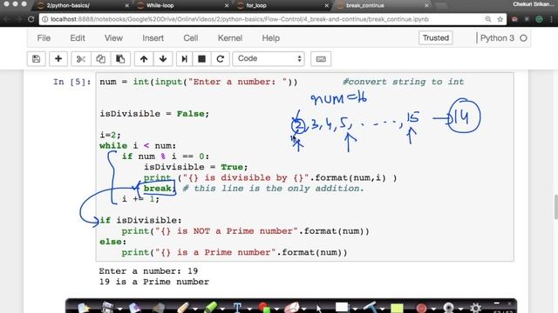The height and width of the screenshot is (313, 558).
Task: Insert a new cell below with plus icon
Action: pyautogui.click(x=58, y=59)
